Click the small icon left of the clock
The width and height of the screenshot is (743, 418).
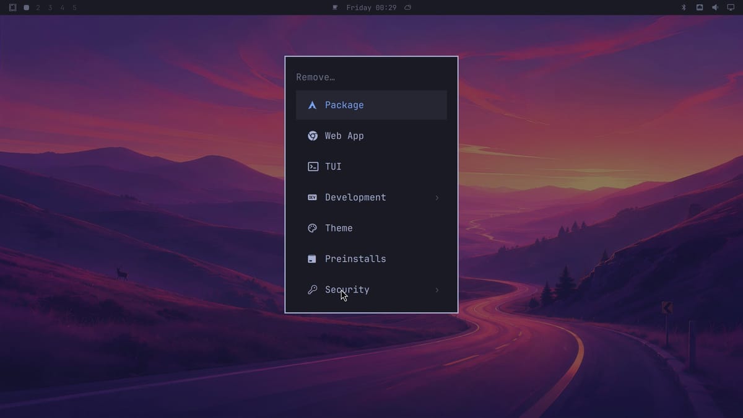[x=335, y=7]
